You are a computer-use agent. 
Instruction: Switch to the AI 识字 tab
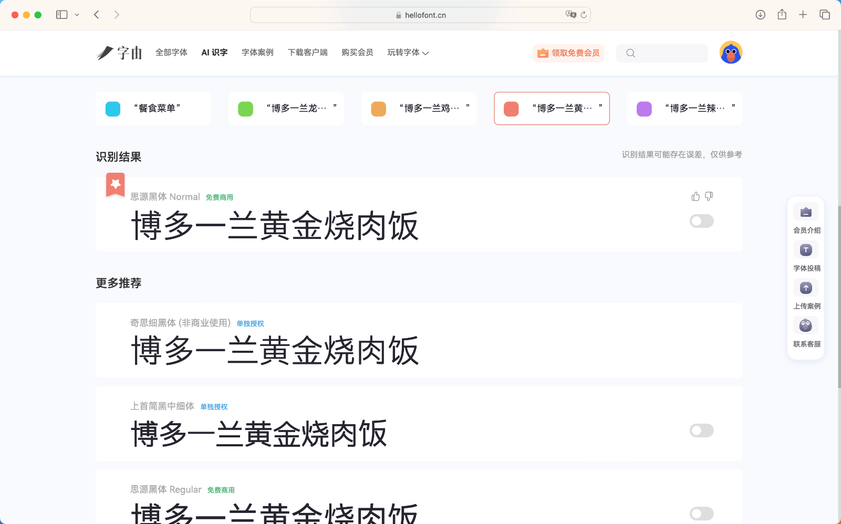click(214, 53)
